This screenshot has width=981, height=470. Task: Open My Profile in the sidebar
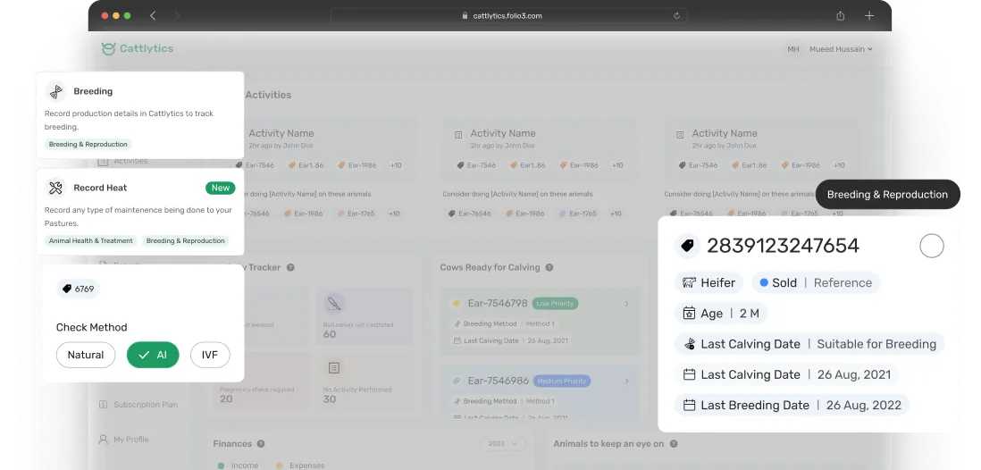tap(130, 440)
